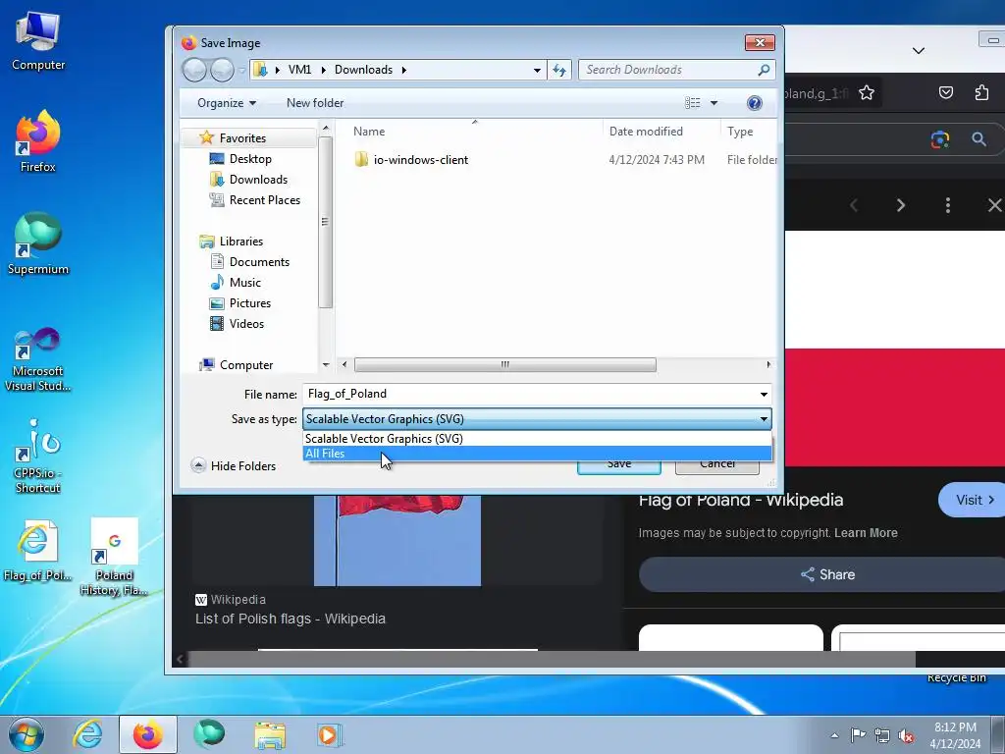This screenshot has width=1005, height=754.
Task: Close the Google image preview panel
Action: (994, 205)
